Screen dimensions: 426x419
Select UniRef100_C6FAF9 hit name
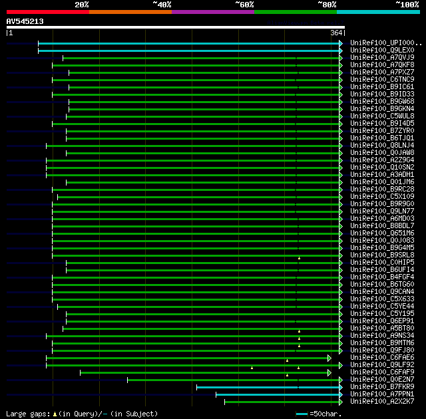click(x=382, y=372)
